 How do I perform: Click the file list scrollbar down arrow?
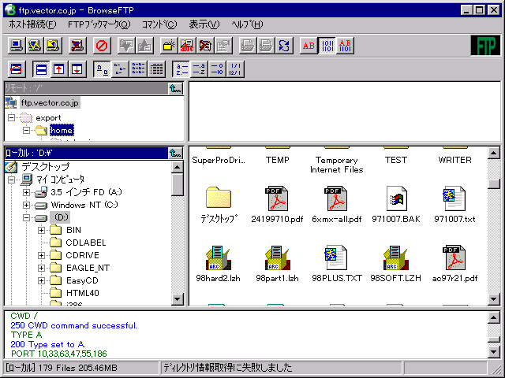pyautogui.click(x=494, y=299)
